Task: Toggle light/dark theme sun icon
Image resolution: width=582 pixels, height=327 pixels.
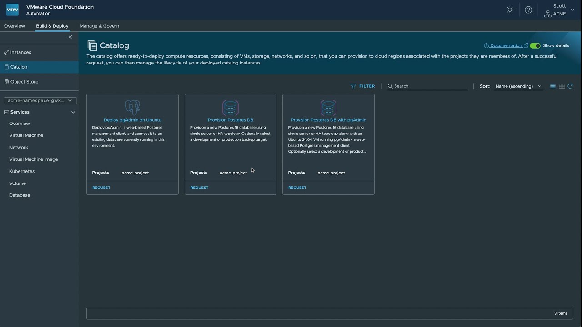Action: pos(510,10)
